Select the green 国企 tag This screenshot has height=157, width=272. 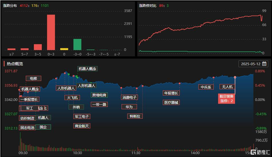[x=43, y=127]
